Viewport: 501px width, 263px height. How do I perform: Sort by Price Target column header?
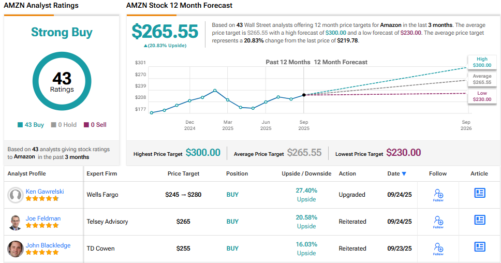183,173
